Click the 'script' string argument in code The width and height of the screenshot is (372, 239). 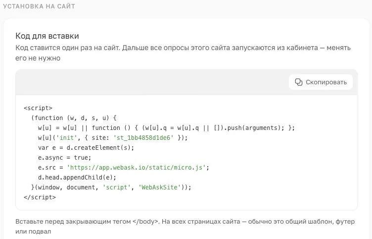(116, 187)
